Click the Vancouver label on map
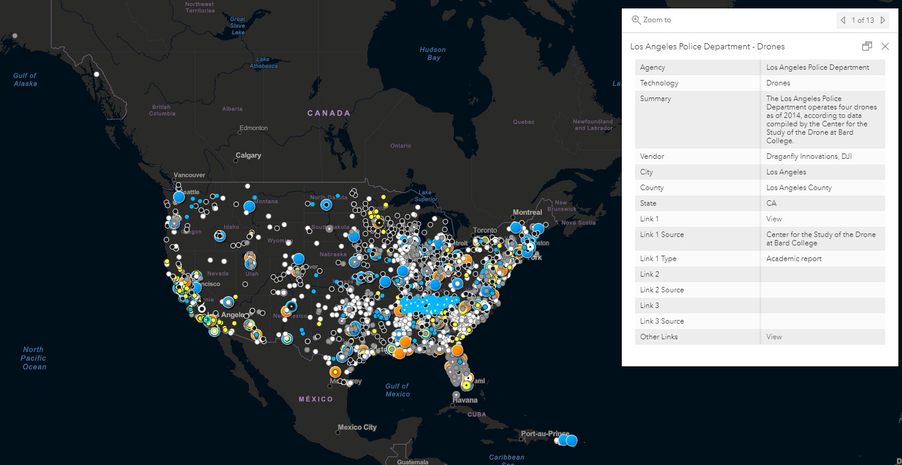The height and width of the screenshot is (465, 902). 189,175
